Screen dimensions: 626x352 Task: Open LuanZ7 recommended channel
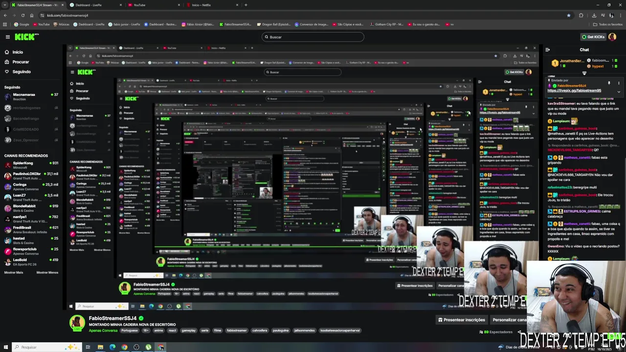tap(31, 197)
